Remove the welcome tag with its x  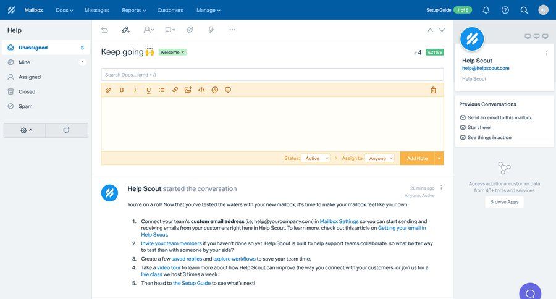point(183,52)
